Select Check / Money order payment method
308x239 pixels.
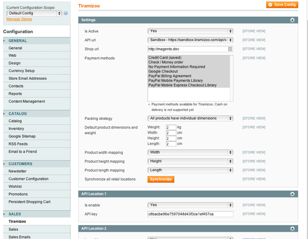(189, 62)
